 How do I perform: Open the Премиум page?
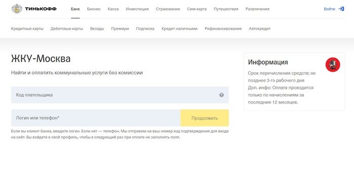[120, 29]
